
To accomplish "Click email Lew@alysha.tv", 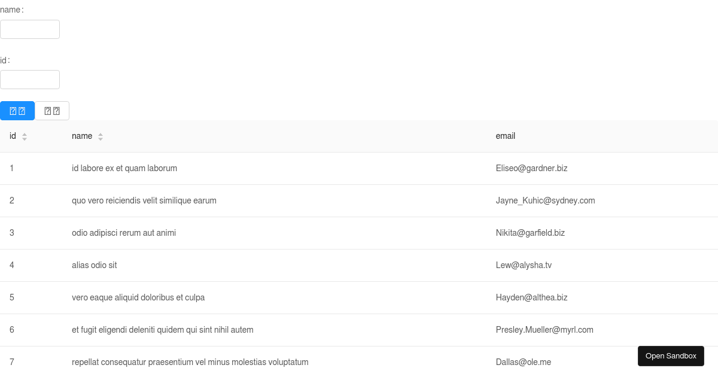I will pyautogui.click(x=524, y=265).
